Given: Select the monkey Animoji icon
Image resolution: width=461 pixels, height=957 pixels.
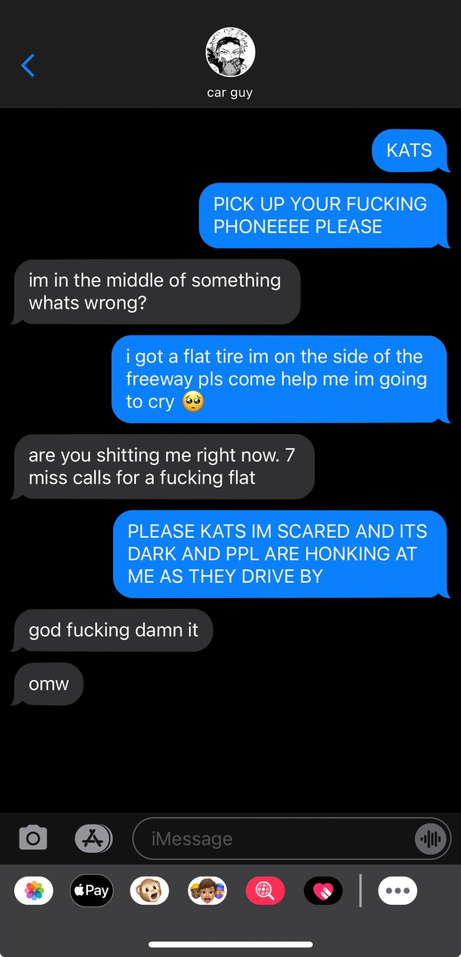Looking at the screenshot, I should 149,890.
